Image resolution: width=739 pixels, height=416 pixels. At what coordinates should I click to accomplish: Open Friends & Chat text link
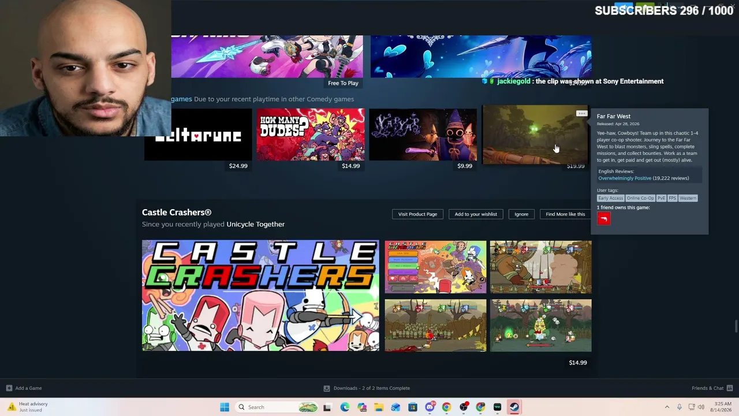coord(707,388)
